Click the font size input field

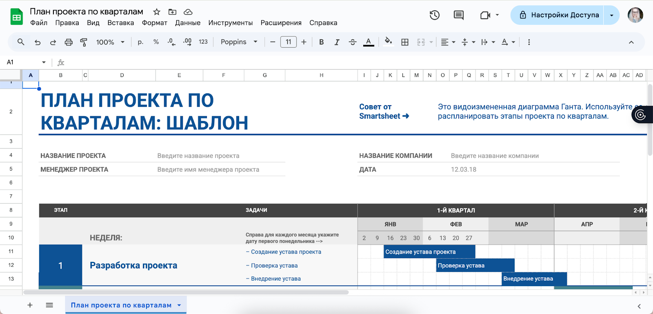[288, 42]
